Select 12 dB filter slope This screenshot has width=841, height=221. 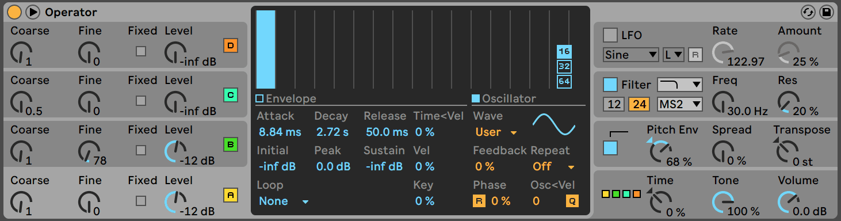[614, 104]
